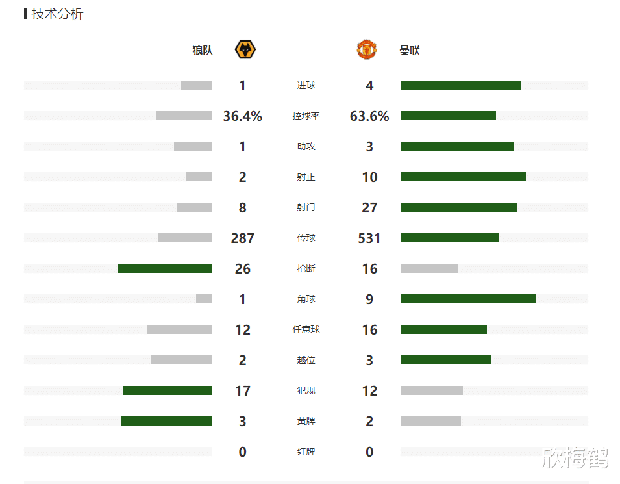The image size is (620, 484).
Task: Click Manchester United's 531 passes value
Action: (369, 238)
